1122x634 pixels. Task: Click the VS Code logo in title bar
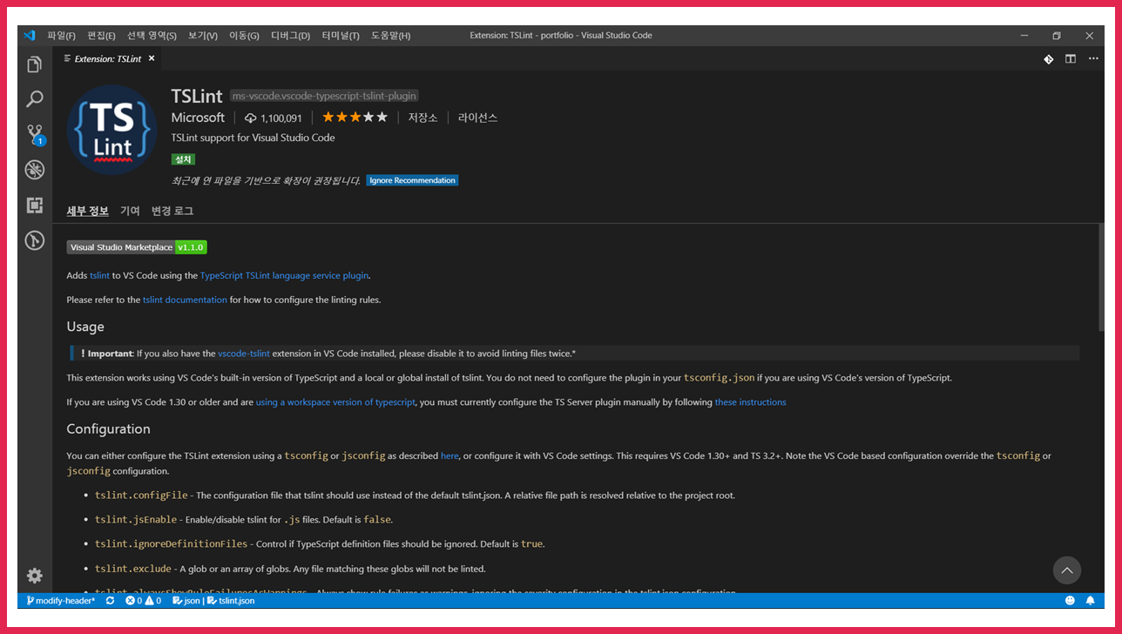pos(30,36)
